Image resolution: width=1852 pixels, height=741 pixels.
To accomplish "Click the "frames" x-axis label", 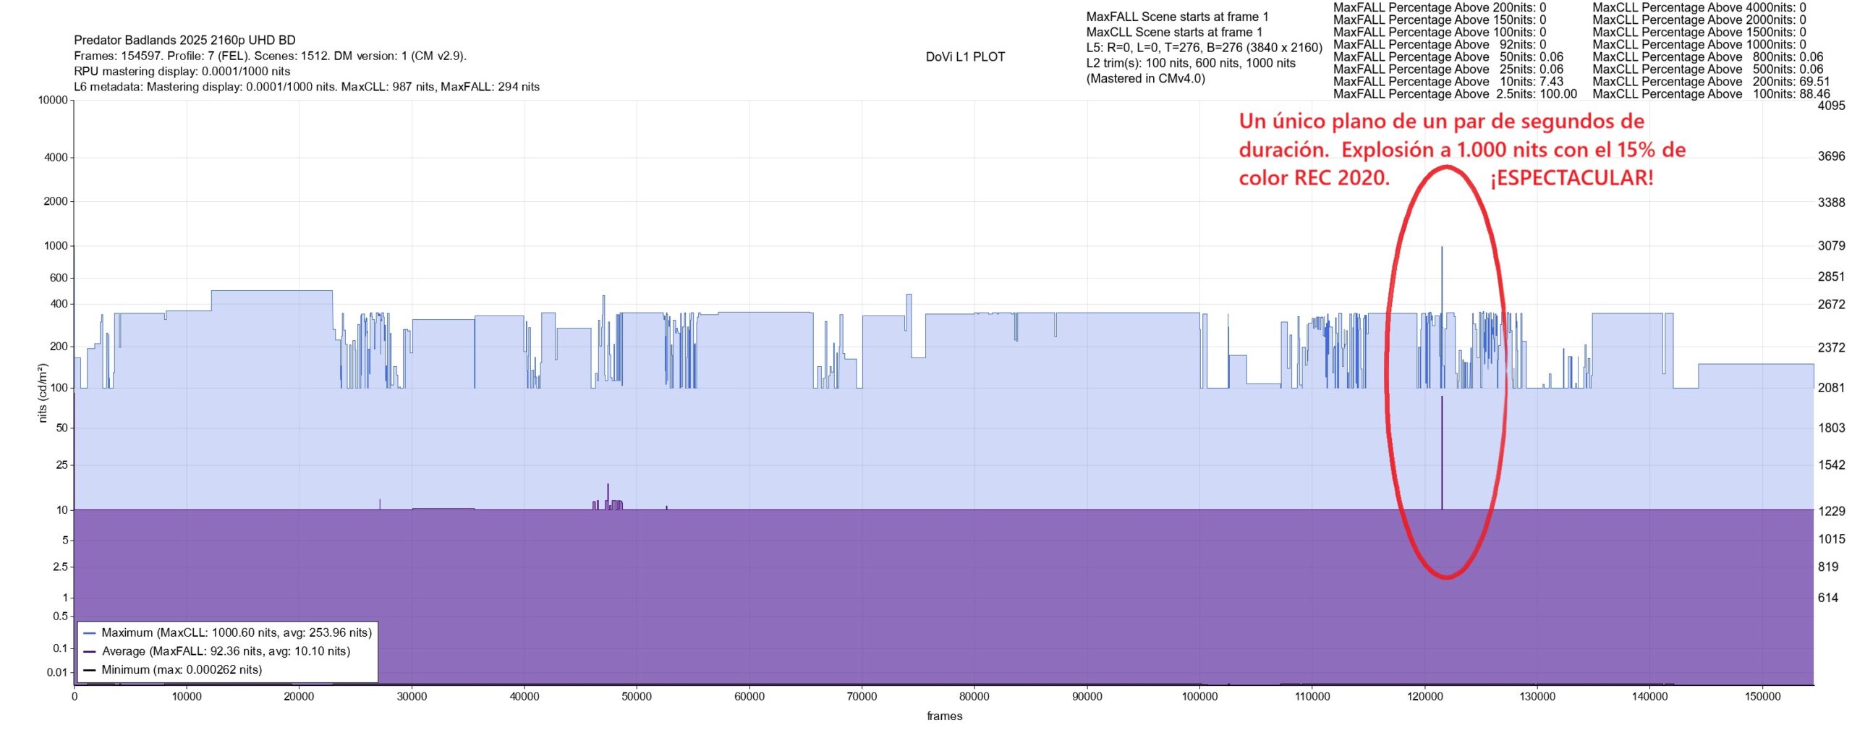I will pyautogui.click(x=944, y=716).
